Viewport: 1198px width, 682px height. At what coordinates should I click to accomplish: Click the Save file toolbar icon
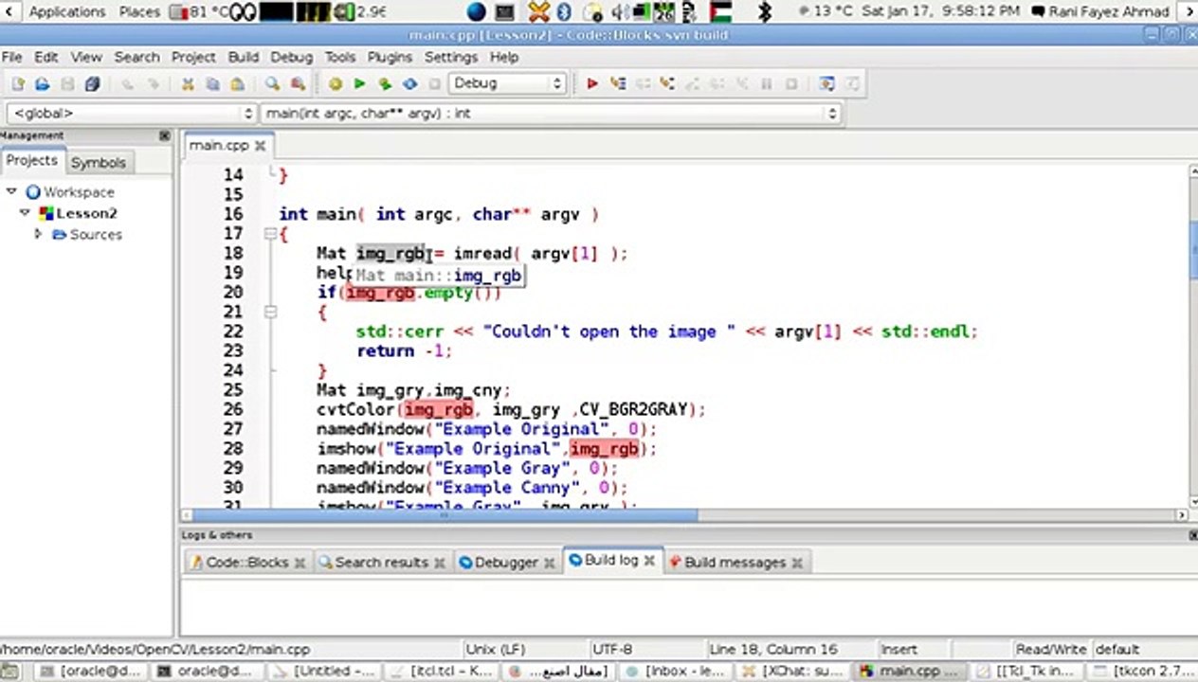(67, 83)
